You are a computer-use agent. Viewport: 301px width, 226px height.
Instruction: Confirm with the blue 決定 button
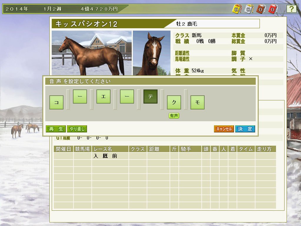coord(245,129)
